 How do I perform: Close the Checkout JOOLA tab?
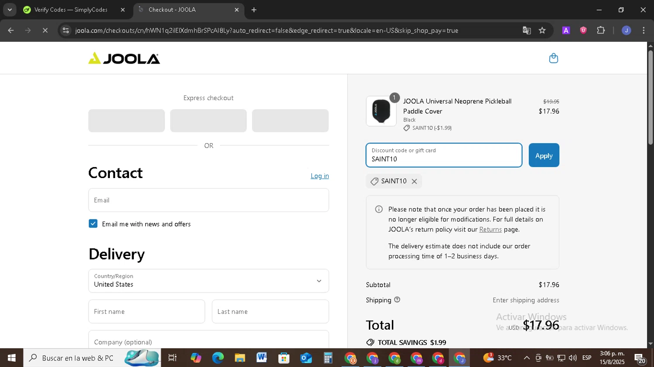click(237, 10)
